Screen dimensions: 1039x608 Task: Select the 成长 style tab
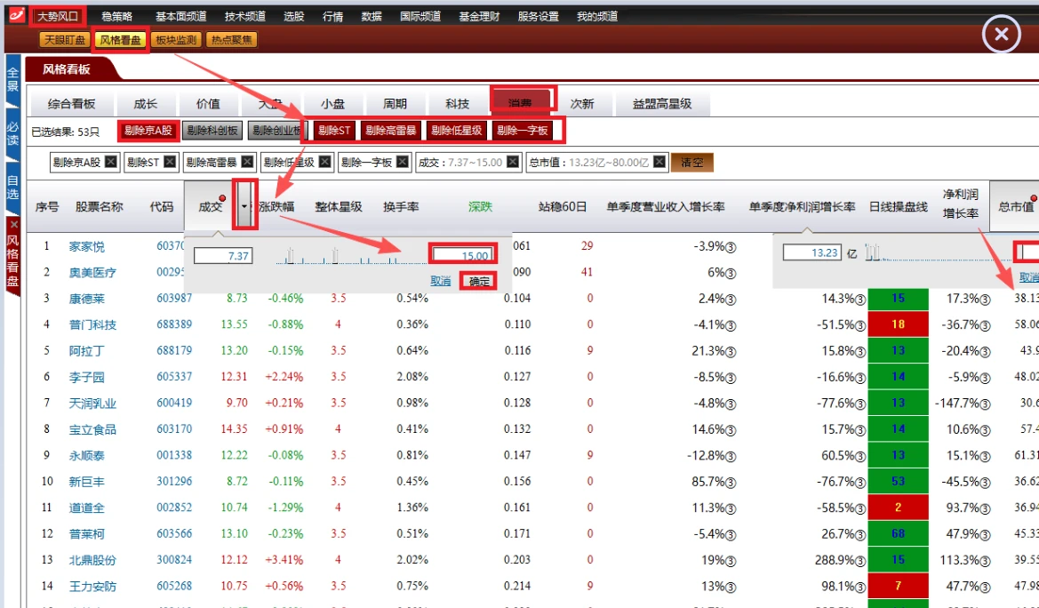145,103
